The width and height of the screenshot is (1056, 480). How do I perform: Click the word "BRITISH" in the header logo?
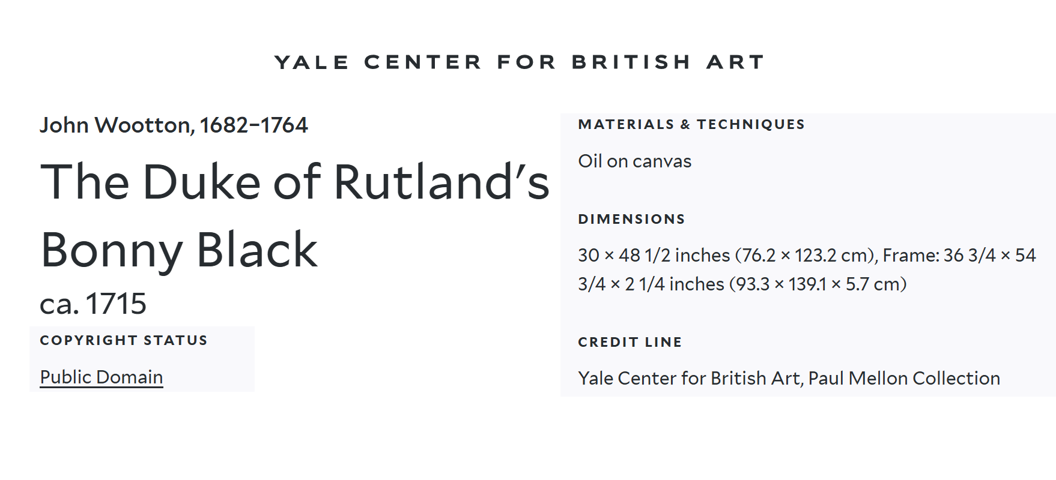coord(631,62)
